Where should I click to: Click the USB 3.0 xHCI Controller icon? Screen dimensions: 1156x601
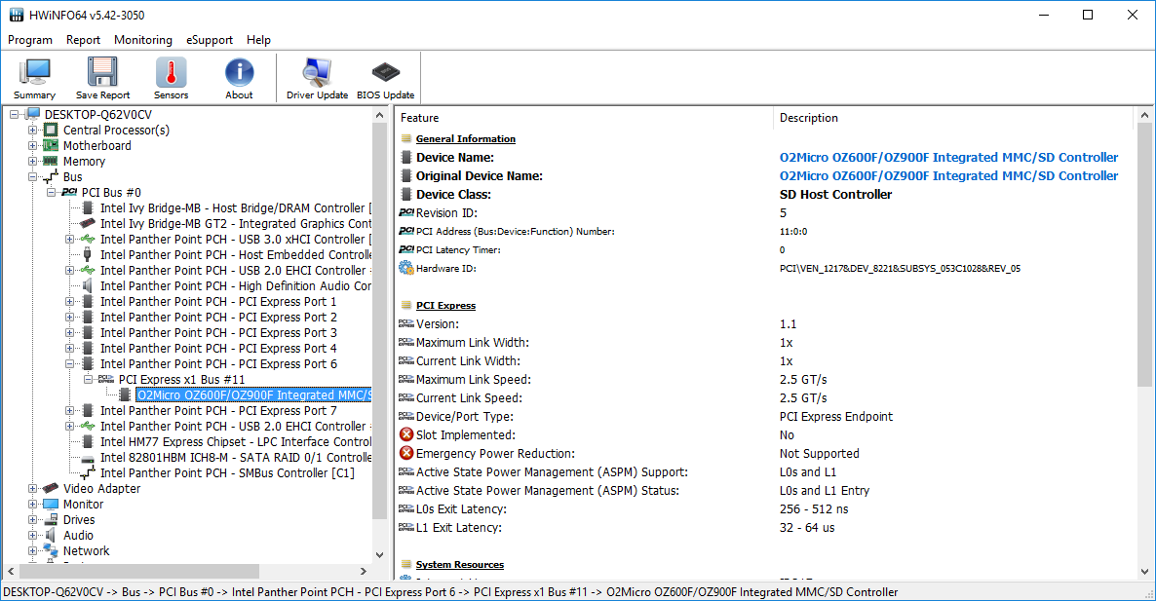tap(88, 239)
